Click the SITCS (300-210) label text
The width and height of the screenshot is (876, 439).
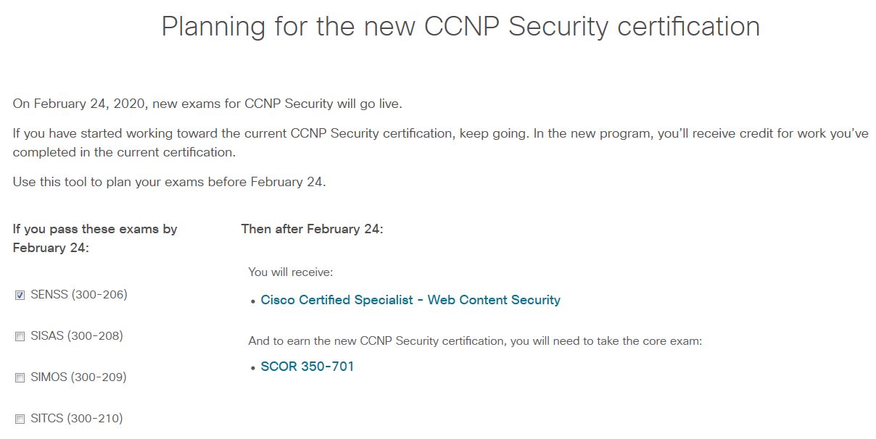pos(76,419)
